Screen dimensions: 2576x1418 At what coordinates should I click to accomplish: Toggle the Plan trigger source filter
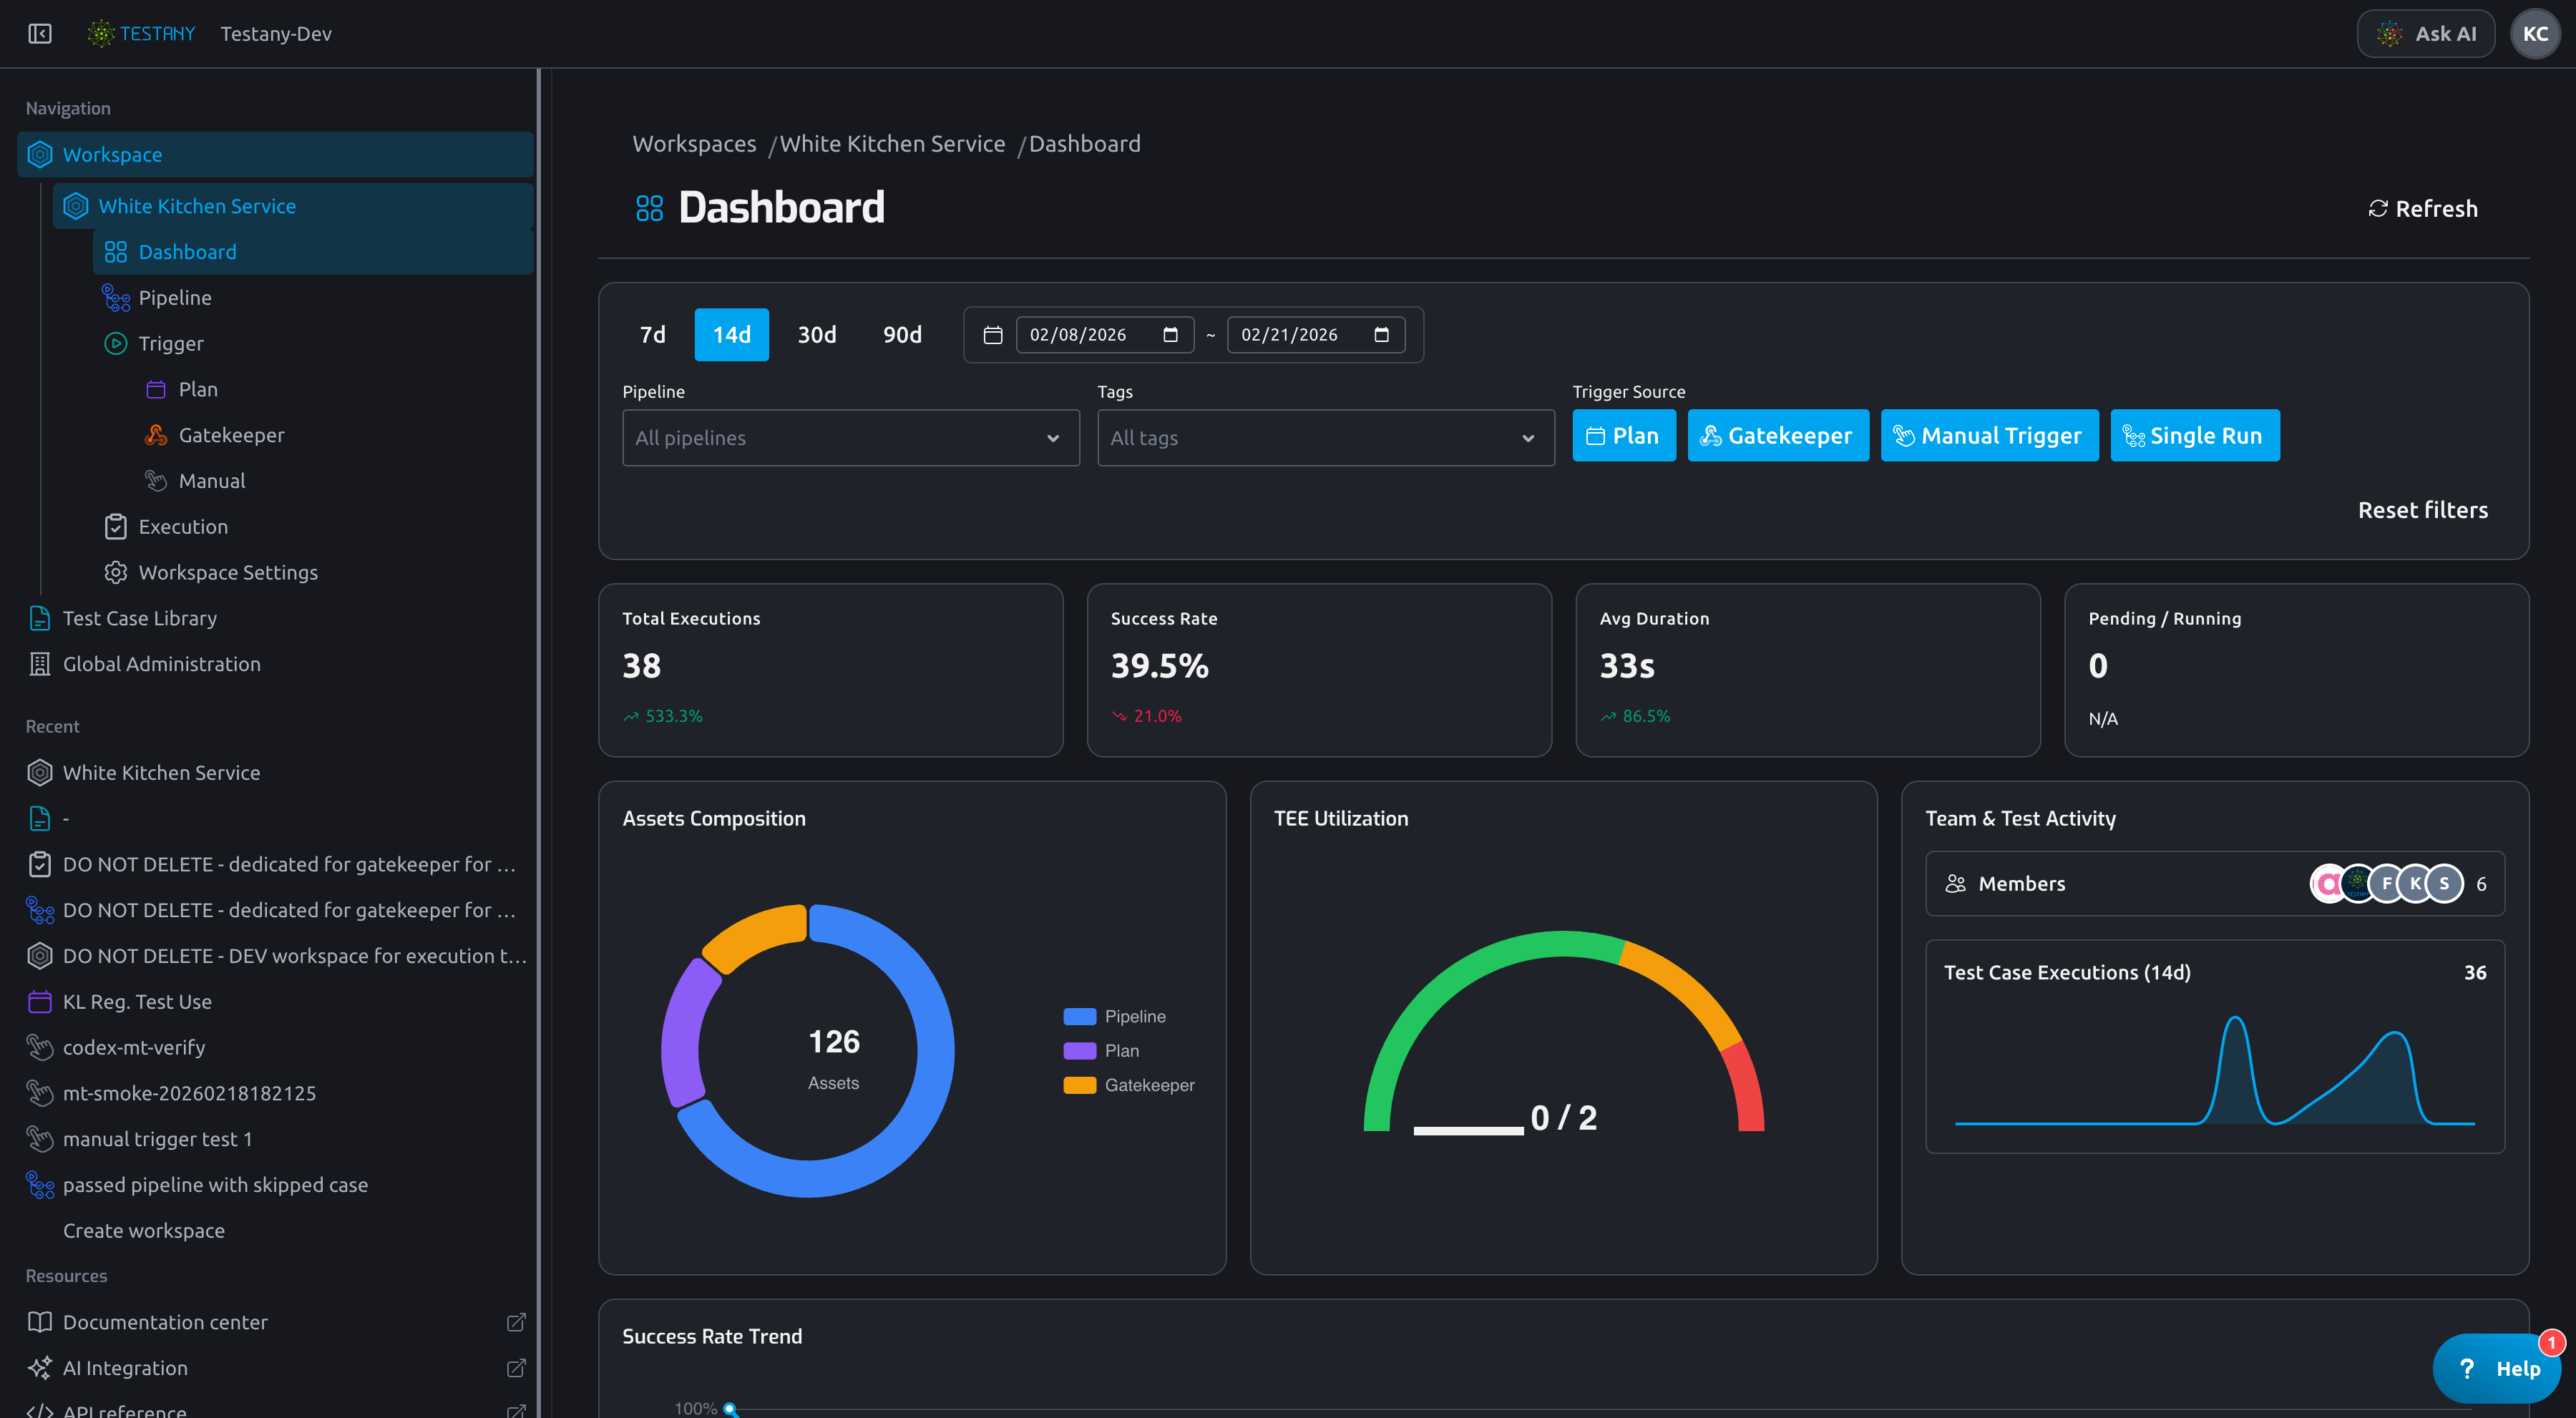click(1623, 436)
